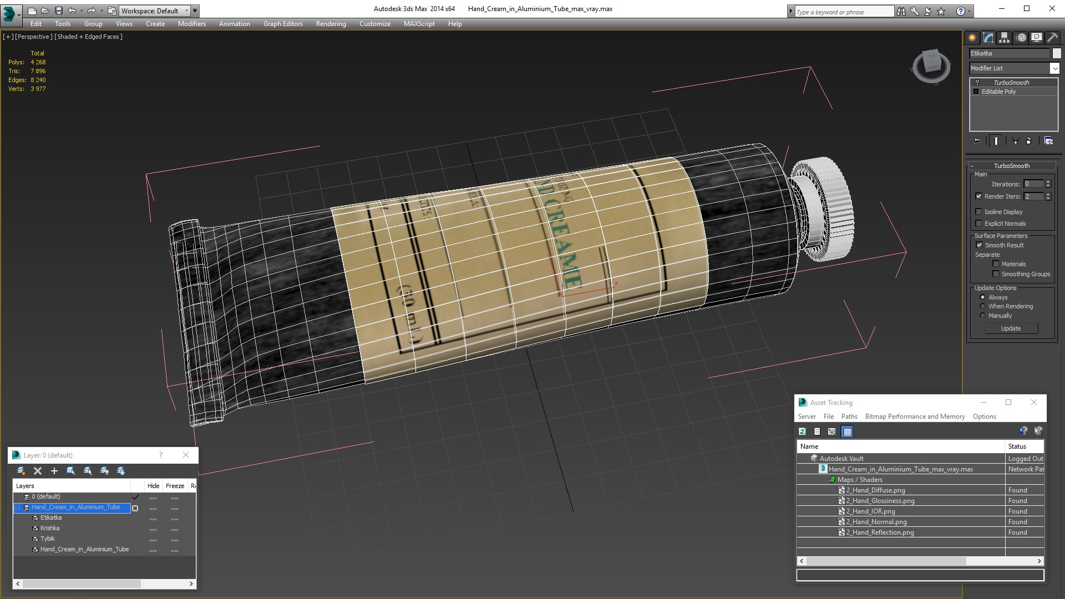Viewport: 1065px width, 599px height.
Task: Click Make Unique icon under modifier stack
Action: [x=1015, y=141]
